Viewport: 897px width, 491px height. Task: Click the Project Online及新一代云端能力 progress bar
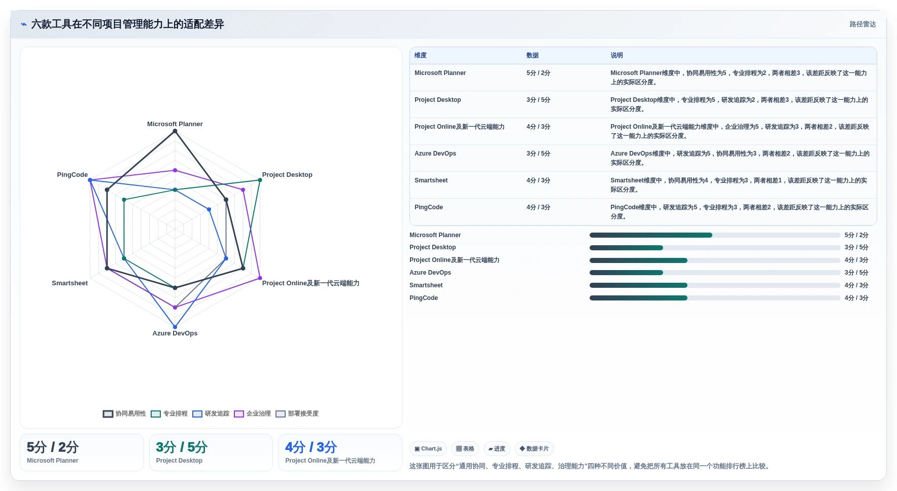coord(715,260)
